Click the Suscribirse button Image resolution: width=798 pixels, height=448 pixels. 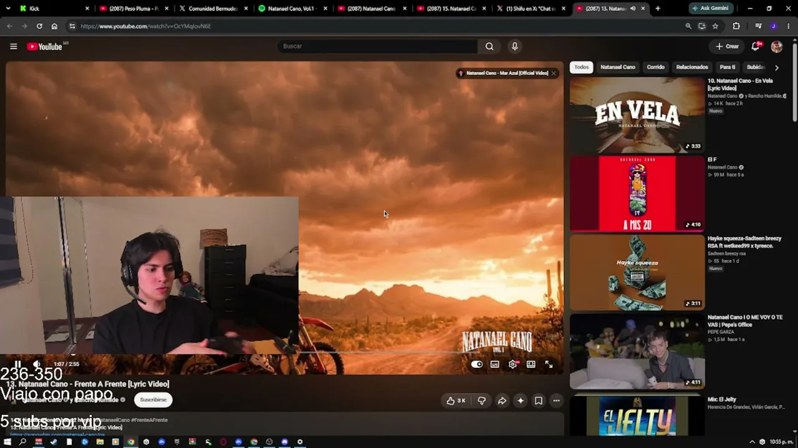tap(153, 399)
